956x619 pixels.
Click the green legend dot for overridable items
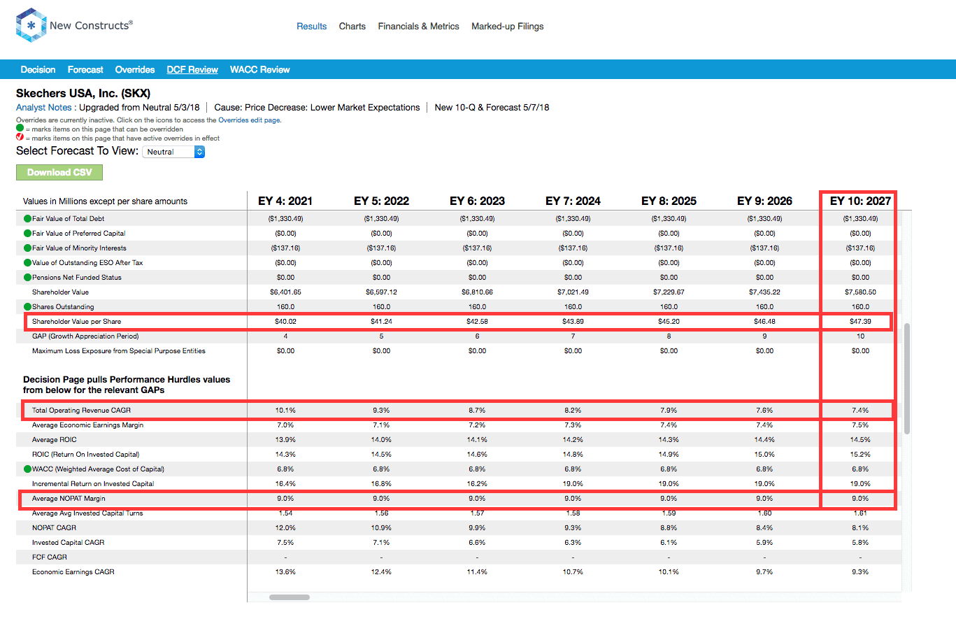[x=20, y=129]
